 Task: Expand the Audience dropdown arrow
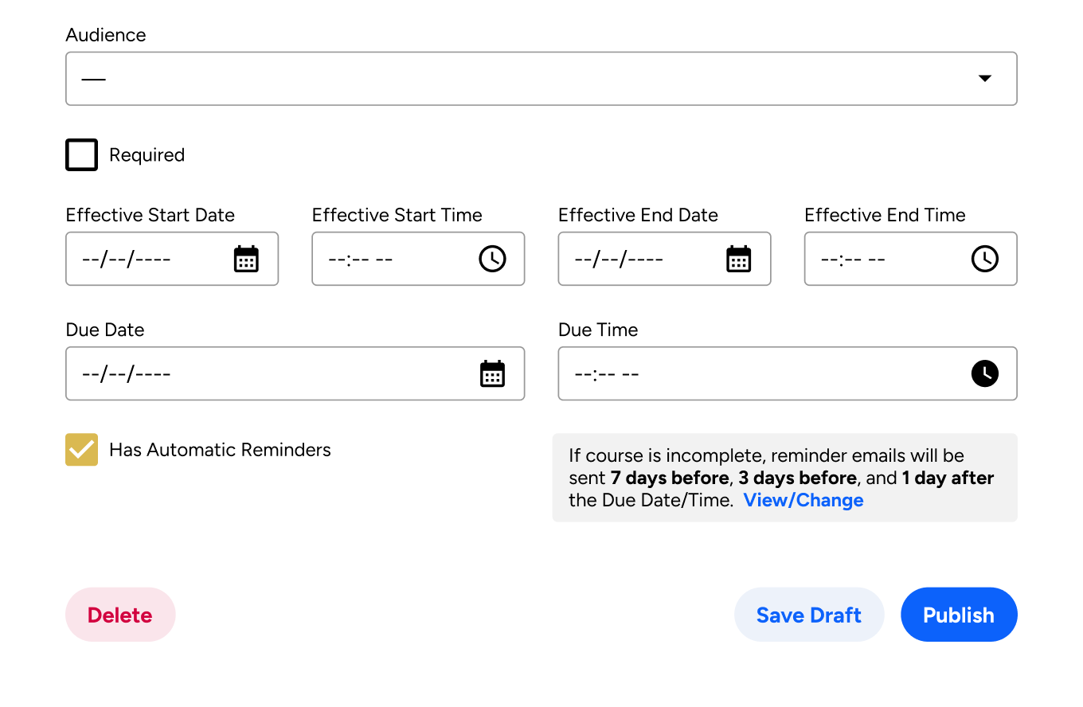coord(985,78)
